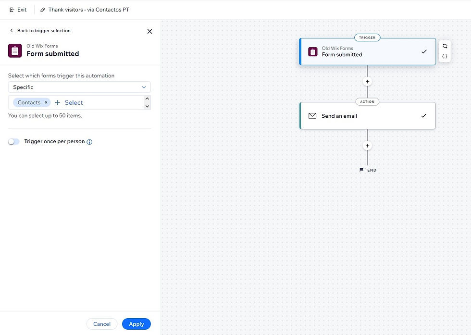Click the Exit icon in top bar
Image resolution: width=471 pixels, height=335 pixels.
pos(12,10)
